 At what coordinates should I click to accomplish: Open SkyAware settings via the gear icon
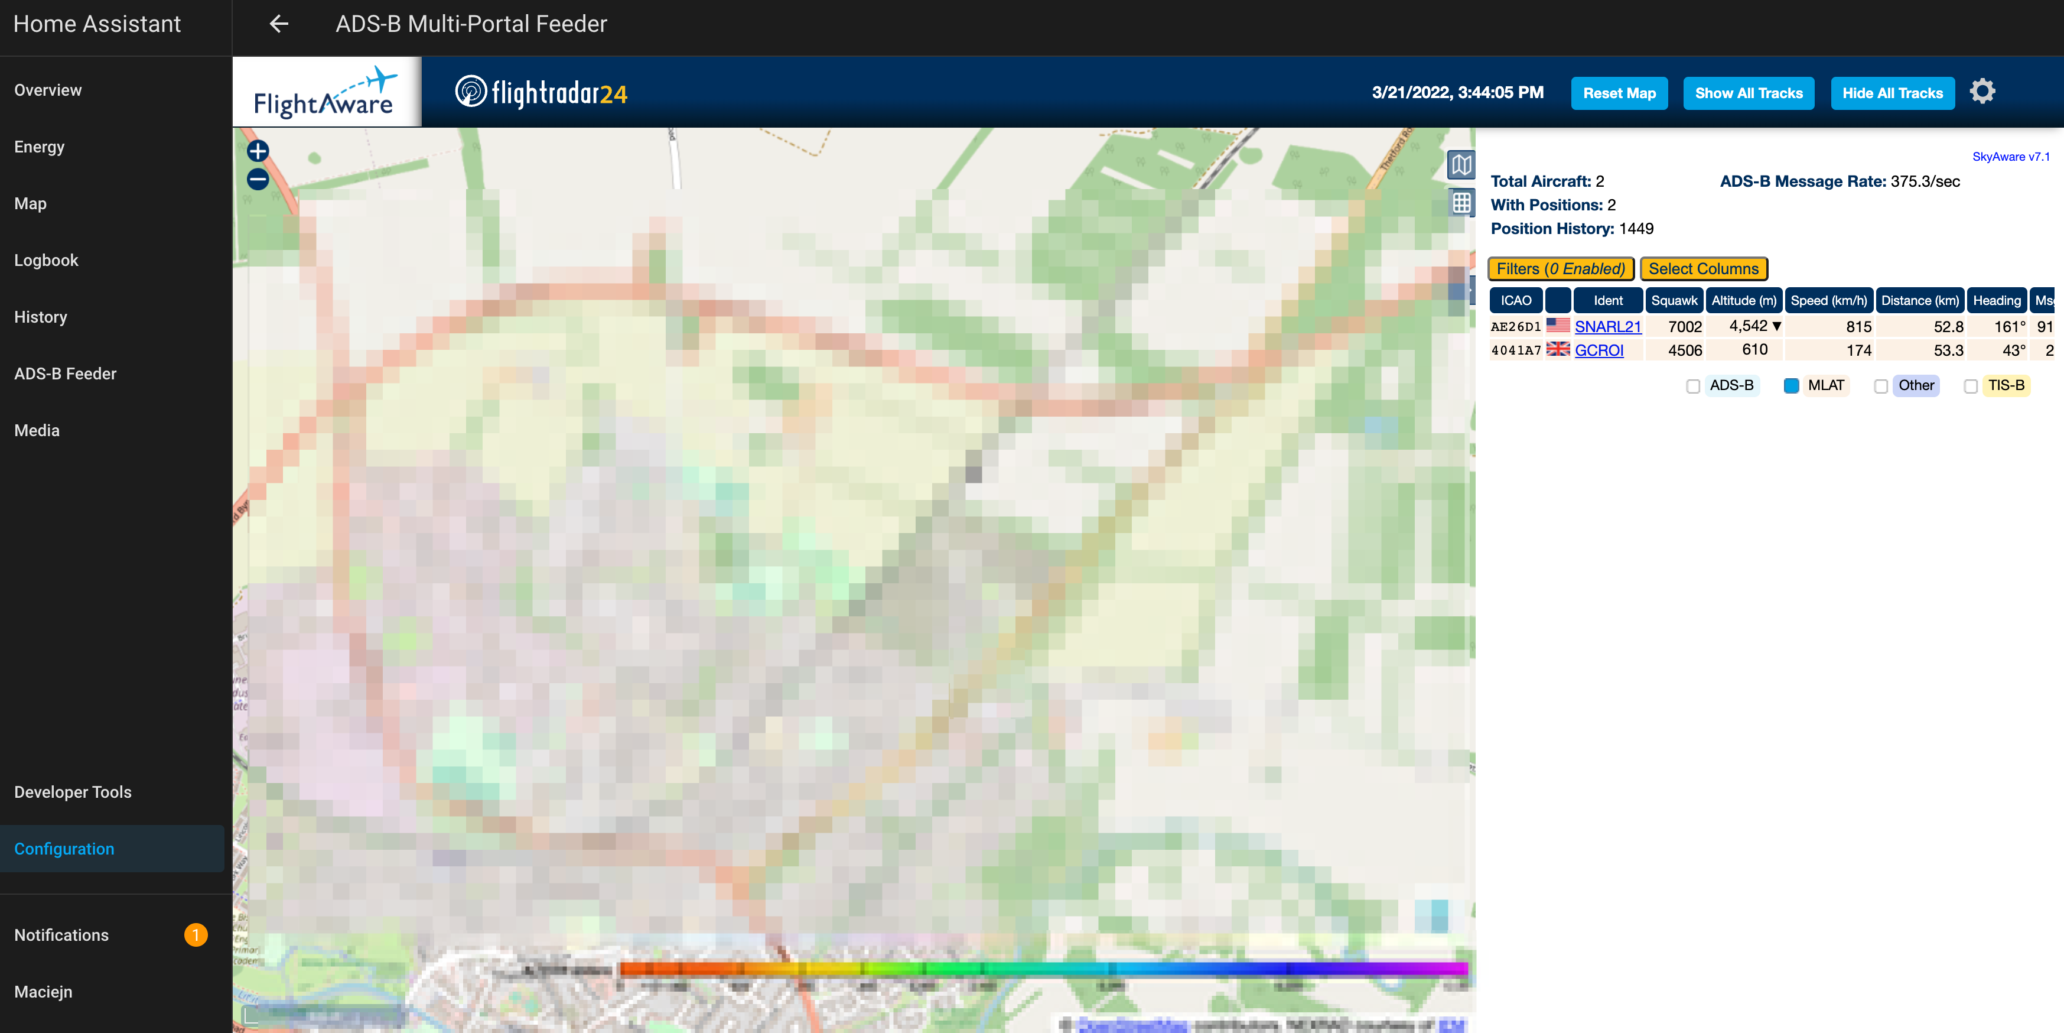(x=1983, y=92)
